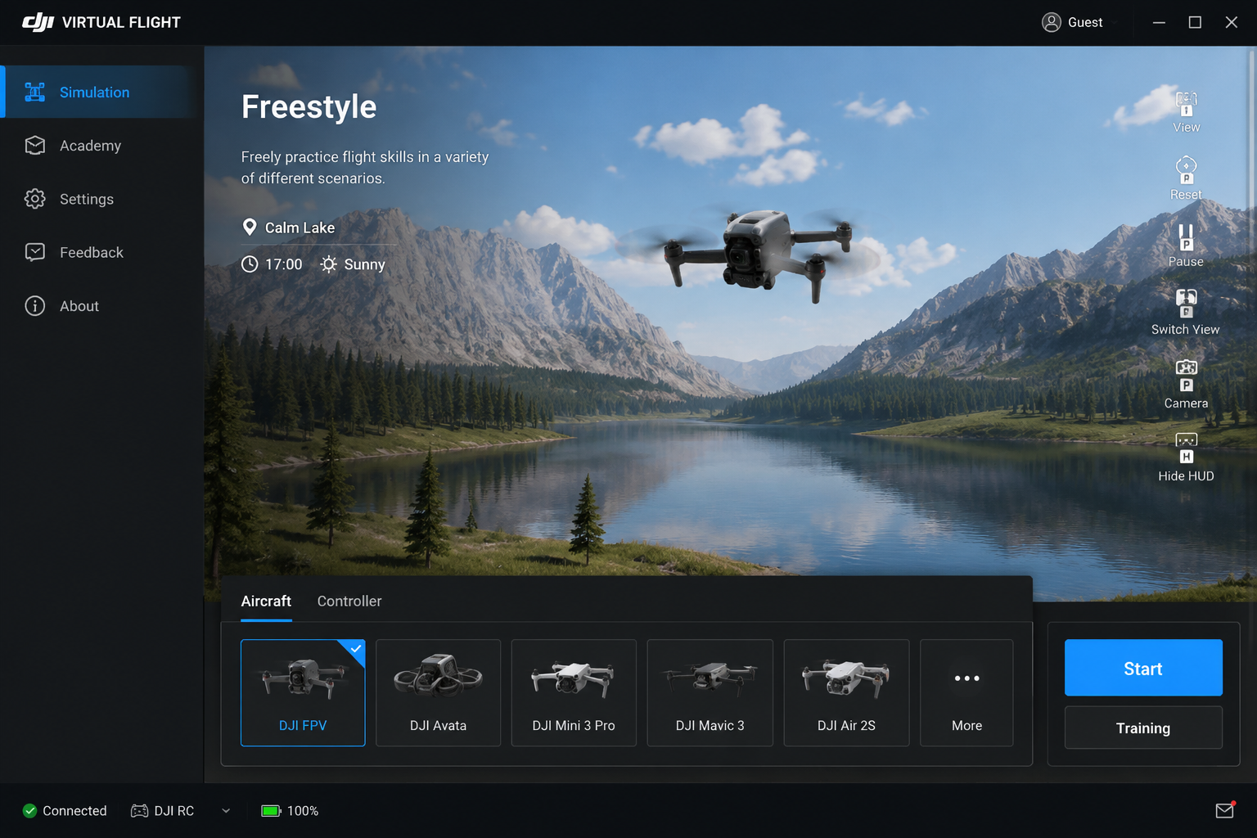Open the Guest account profile
The image size is (1257, 838).
1072,22
